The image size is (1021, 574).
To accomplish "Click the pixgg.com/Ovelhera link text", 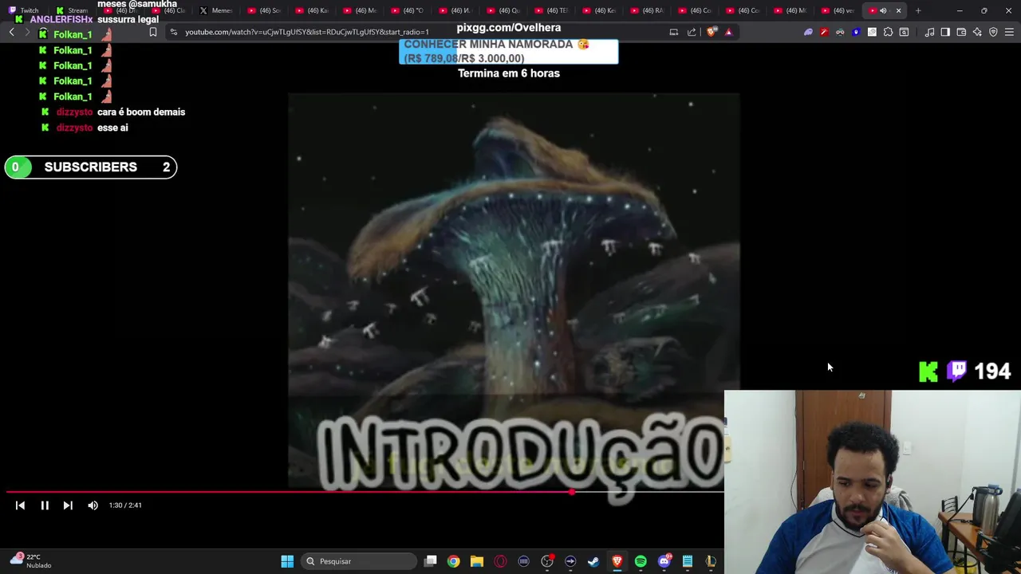I will point(509,28).
